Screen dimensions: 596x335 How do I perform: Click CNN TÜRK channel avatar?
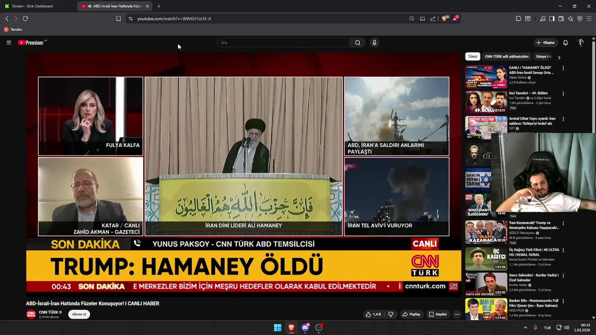click(x=31, y=314)
